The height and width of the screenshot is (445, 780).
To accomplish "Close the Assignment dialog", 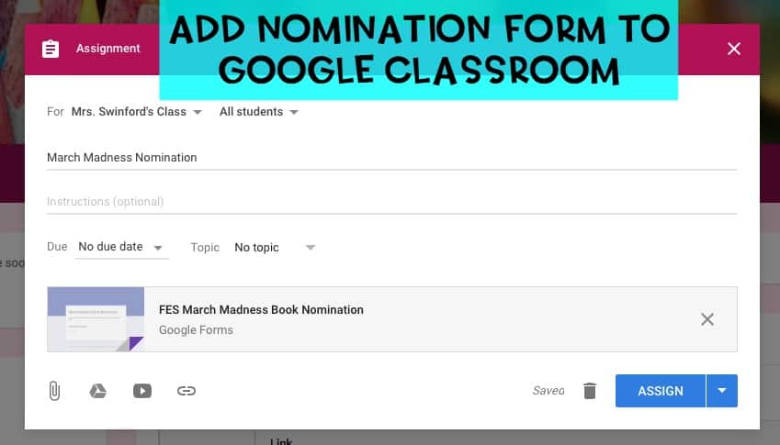I will [x=734, y=49].
